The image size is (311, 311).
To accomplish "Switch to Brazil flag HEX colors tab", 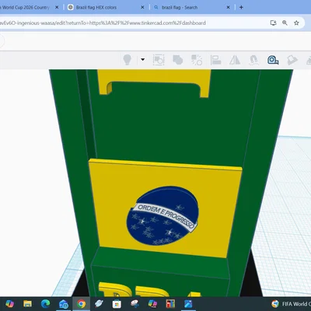I will tap(96, 8).
